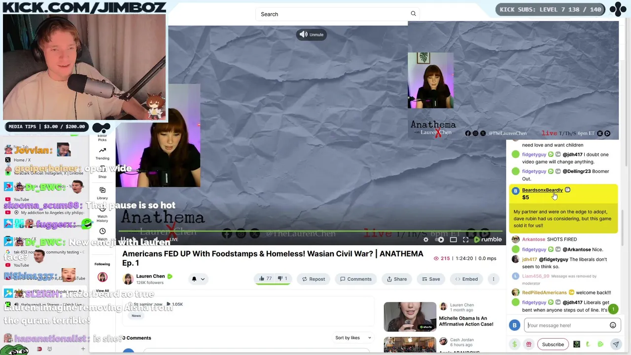Viewport: 631px width, 355px height.
Task: Pick the skull emote below chat
Action: [x=577, y=344]
